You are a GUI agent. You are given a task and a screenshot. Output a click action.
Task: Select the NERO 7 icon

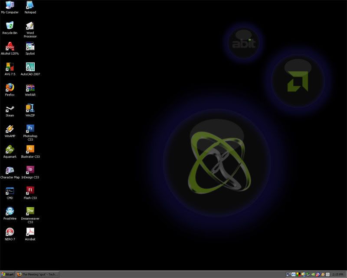[10, 234]
